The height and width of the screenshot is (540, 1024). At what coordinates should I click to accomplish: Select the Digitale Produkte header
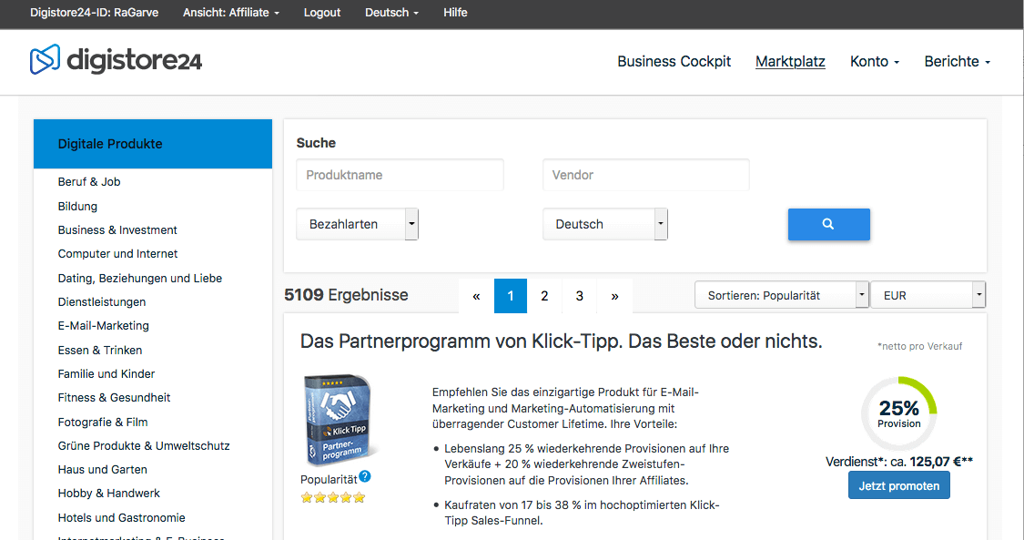coord(153,144)
